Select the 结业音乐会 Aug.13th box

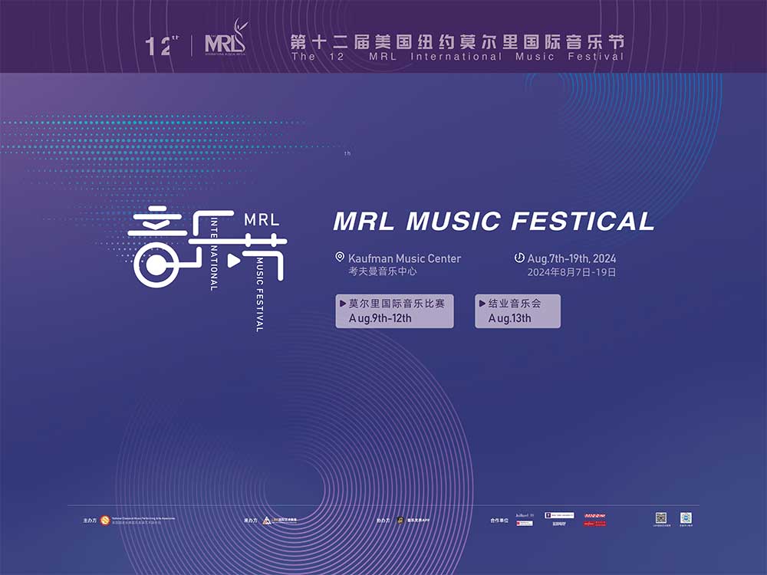click(518, 311)
